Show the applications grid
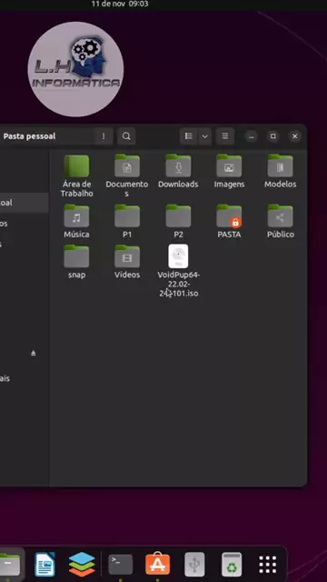 point(268,565)
